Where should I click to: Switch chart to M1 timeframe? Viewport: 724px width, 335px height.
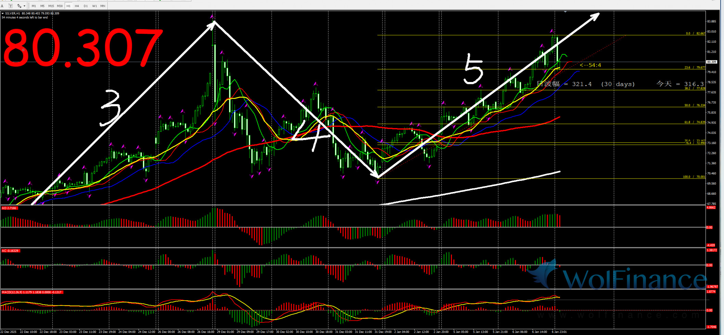click(x=34, y=6)
